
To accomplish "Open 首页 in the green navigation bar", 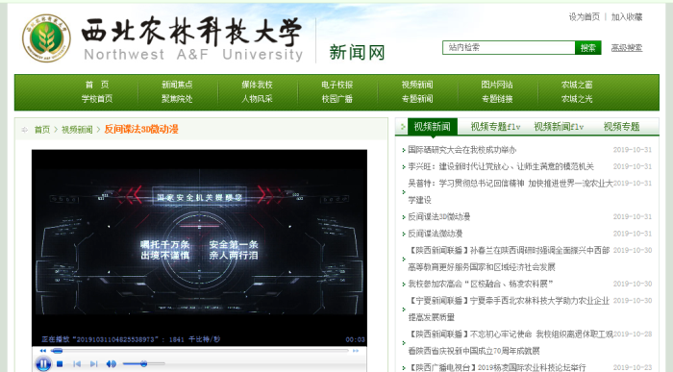I will [97, 85].
